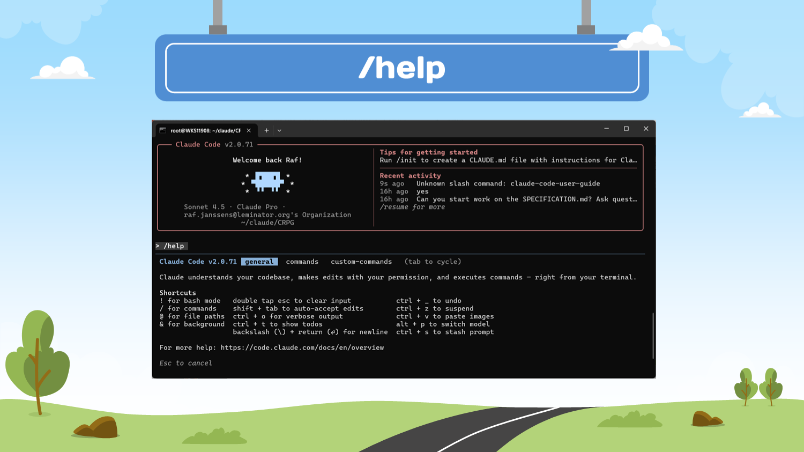This screenshot has width=804, height=452.
Task: Select the Unknown slash command activity entry
Action: click(x=508, y=183)
